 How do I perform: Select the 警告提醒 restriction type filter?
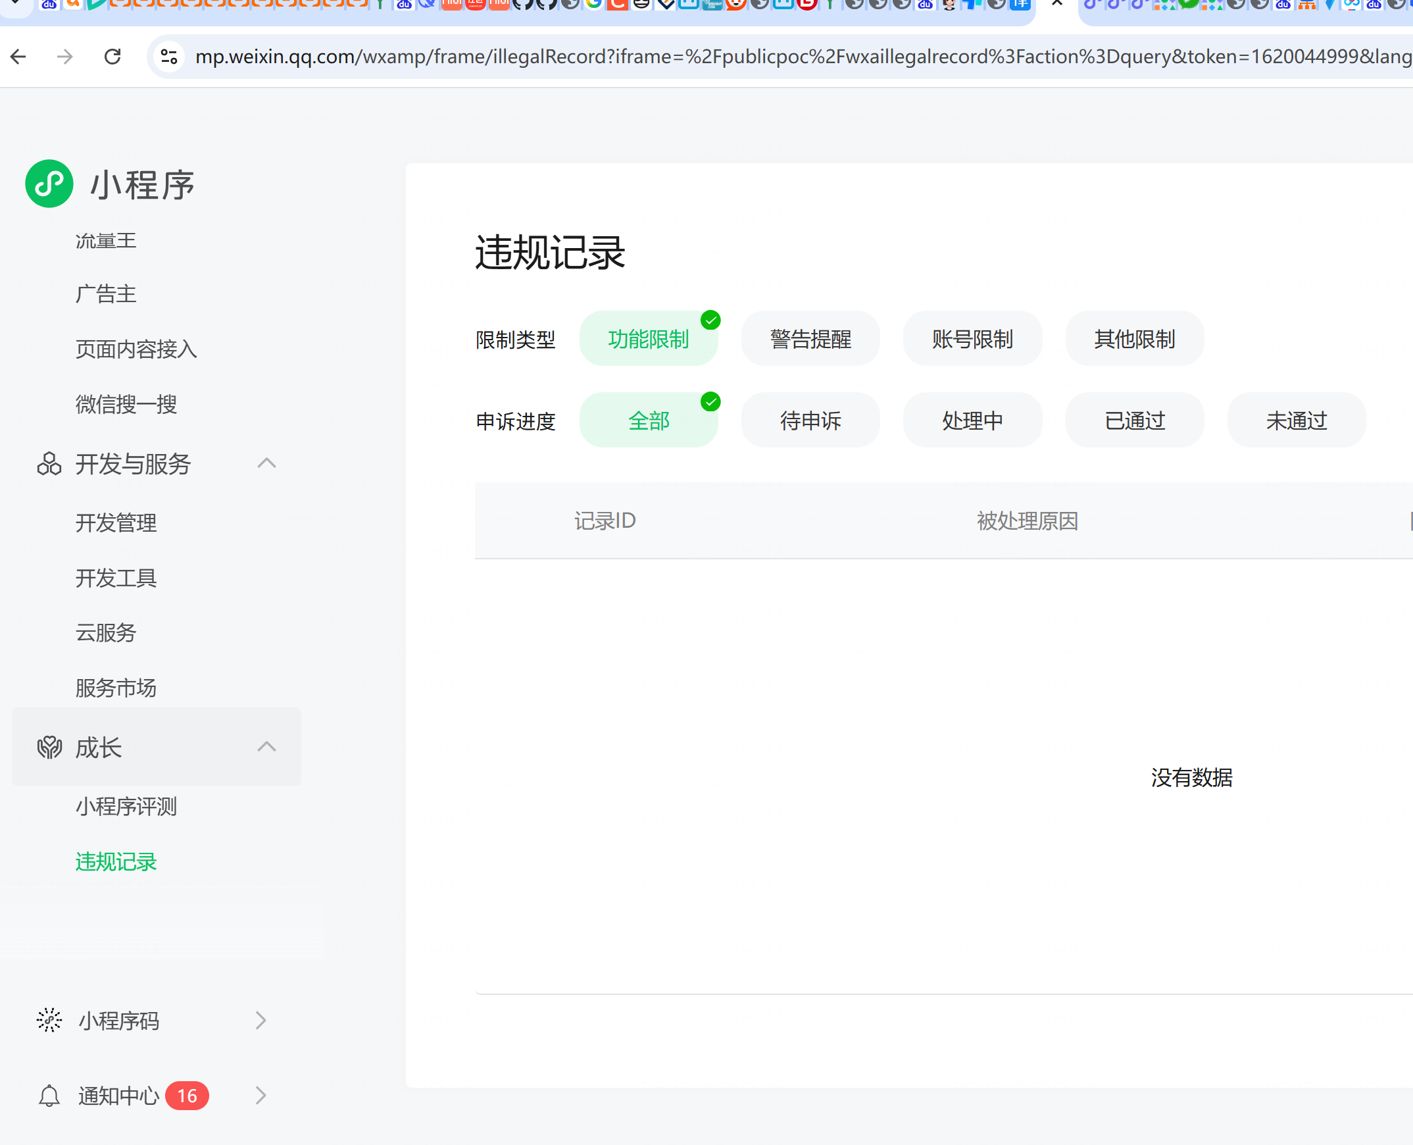coord(810,339)
